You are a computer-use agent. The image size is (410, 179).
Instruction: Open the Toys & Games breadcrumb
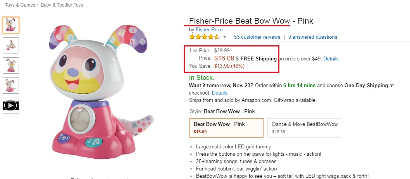click(x=20, y=5)
